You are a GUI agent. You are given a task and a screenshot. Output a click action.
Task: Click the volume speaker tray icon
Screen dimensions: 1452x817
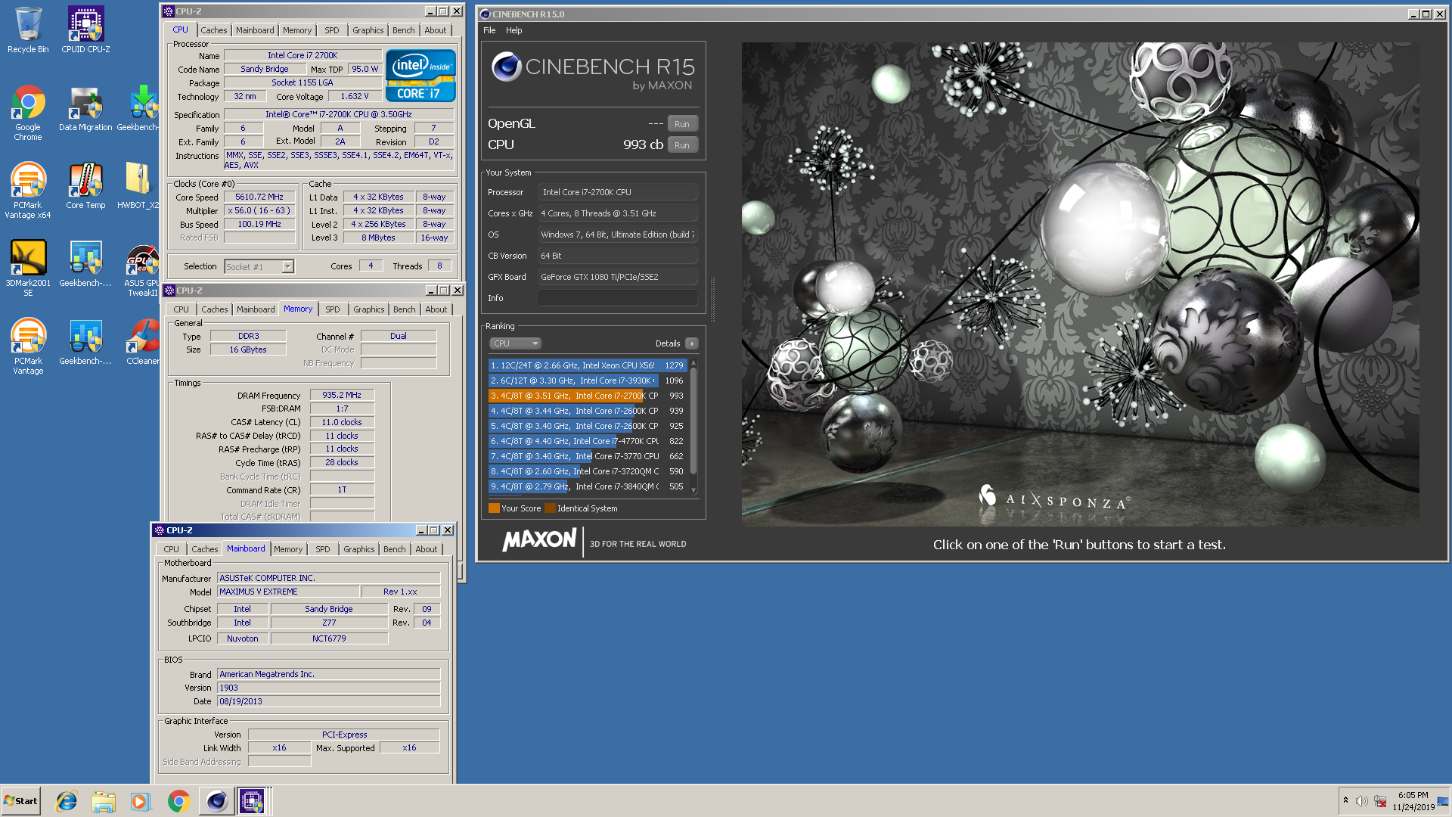pos(1361,801)
